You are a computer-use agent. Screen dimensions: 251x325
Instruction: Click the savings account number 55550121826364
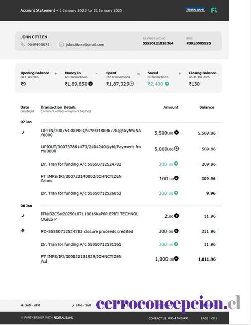point(158,43)
